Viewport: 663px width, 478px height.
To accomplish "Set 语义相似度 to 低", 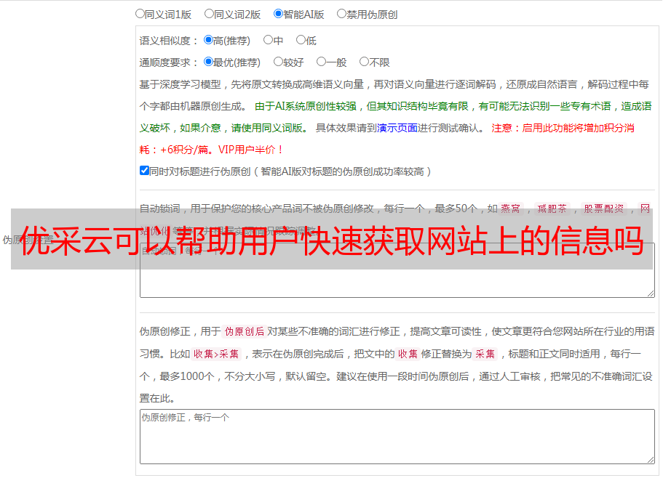I will click(x=301, y=40).
